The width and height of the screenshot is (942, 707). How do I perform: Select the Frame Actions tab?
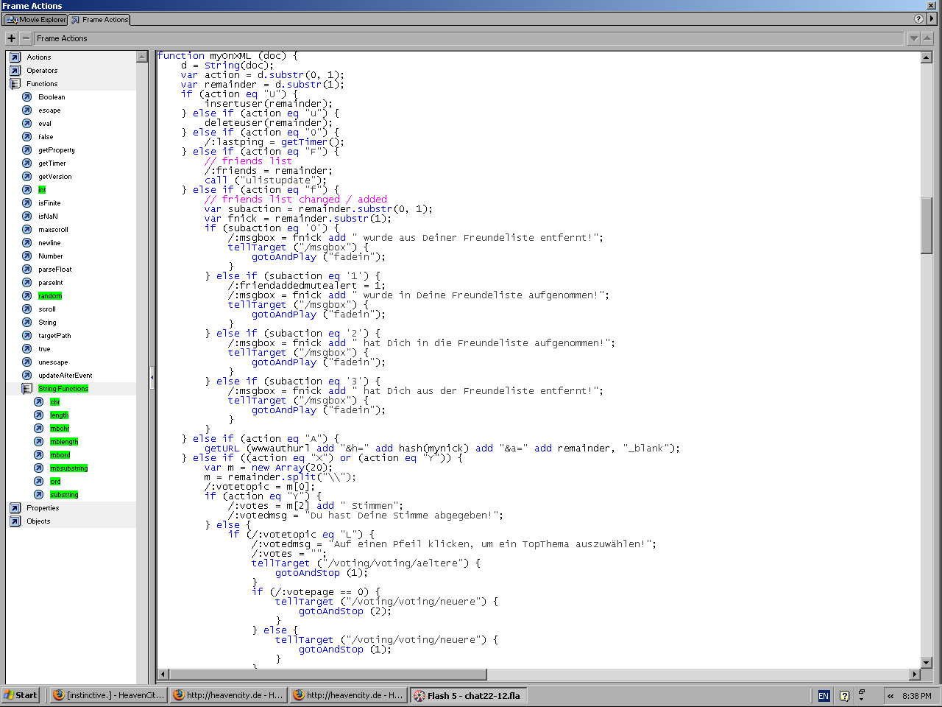[100, 20]
